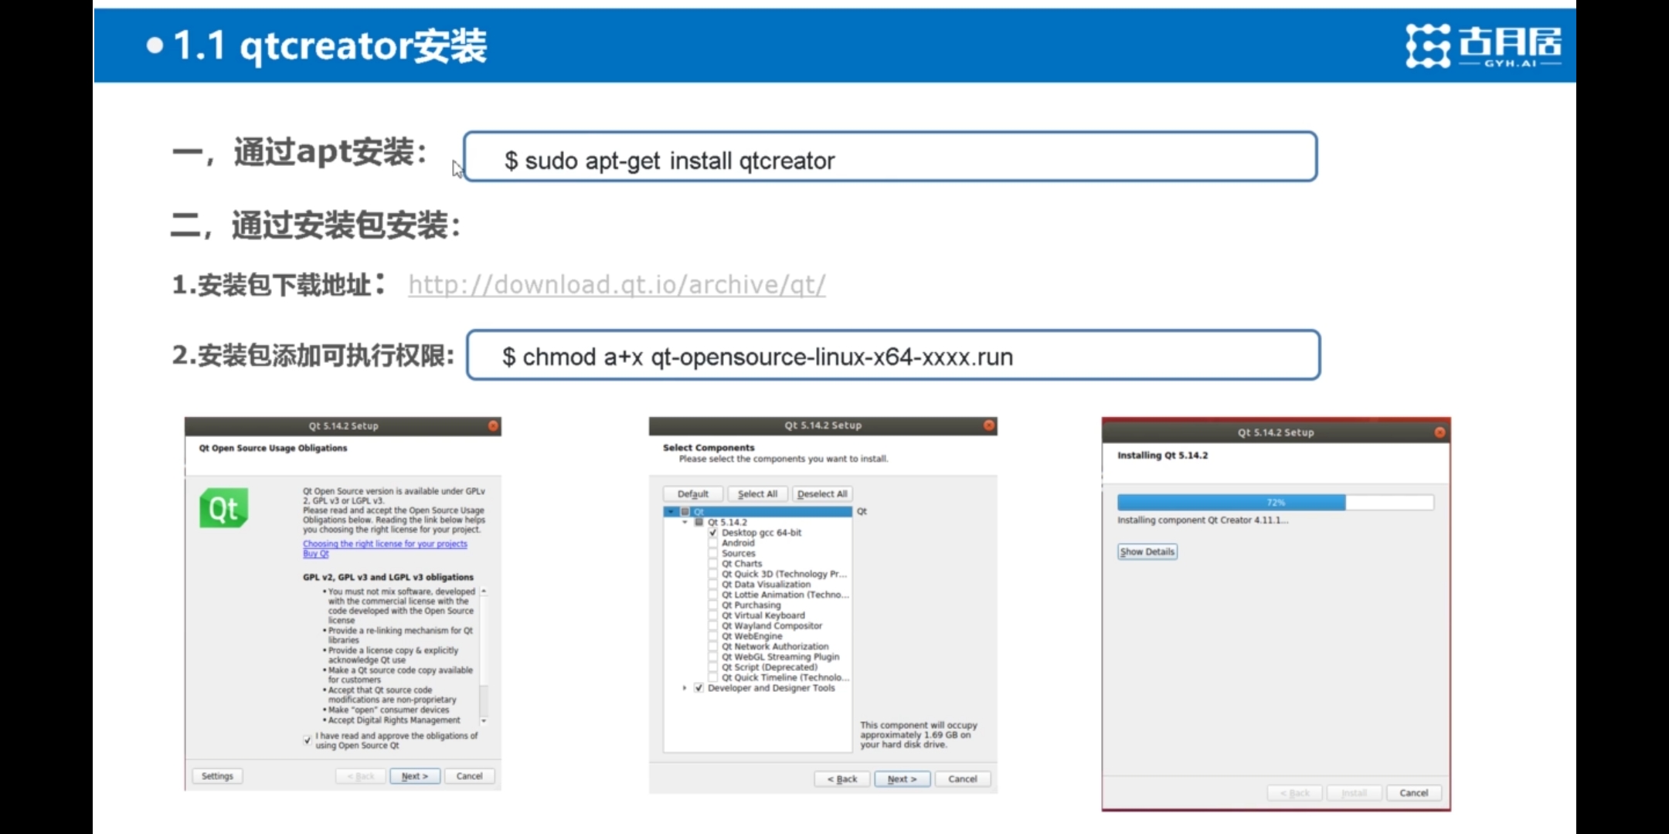Uncheck Developer and Designer Tools

(x=699, y=688)
